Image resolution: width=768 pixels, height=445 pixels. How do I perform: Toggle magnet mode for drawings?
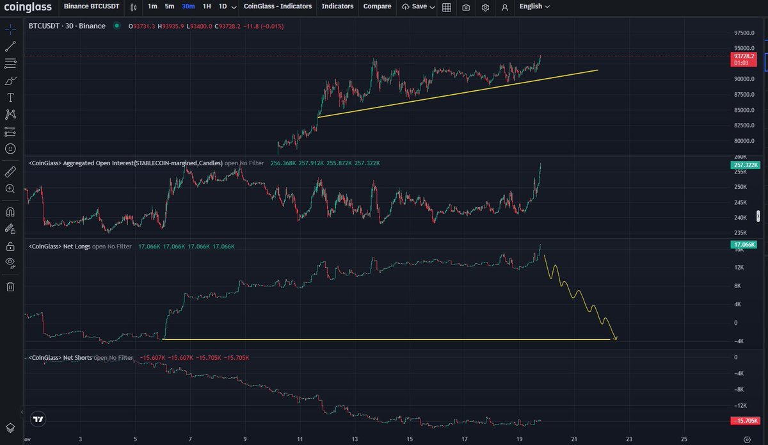coord(10,212)
